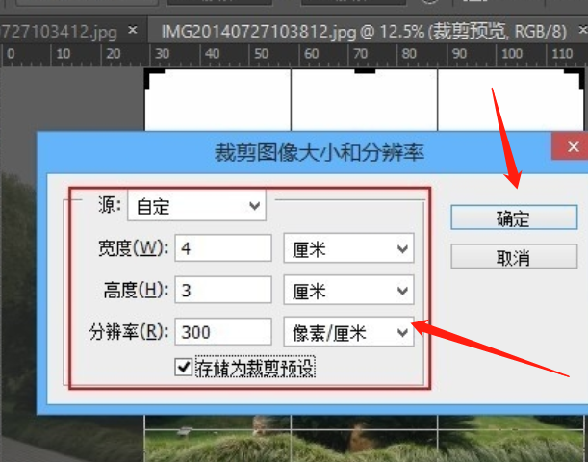Viewport: 588px width, 462px height.
Task: Click the crop handle at top center
Action: pos(365,71)
